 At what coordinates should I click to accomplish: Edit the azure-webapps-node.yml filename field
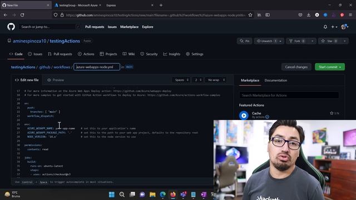[97, 67]
